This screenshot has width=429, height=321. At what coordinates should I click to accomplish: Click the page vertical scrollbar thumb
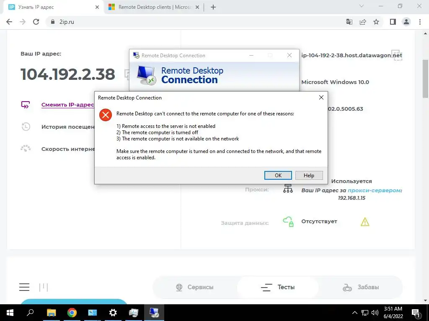pyautogui.click(x=425, y=79)
